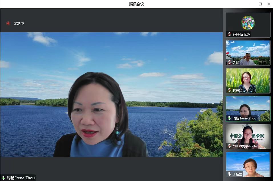273x181 pixels.
Task: Click the 腾讯会议 window title text
Action: 136,4
